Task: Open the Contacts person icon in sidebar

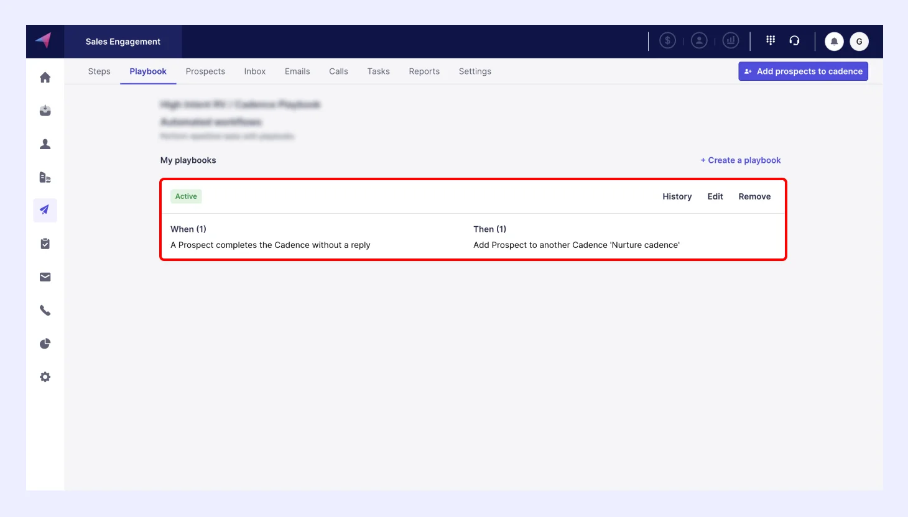Action: 44,144
